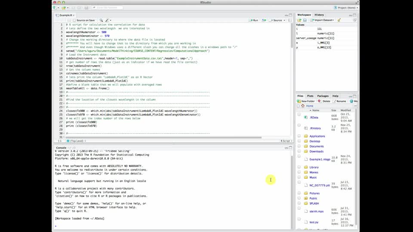
Task: Open the Documents folder link
Action: click(x=316, y=147)
